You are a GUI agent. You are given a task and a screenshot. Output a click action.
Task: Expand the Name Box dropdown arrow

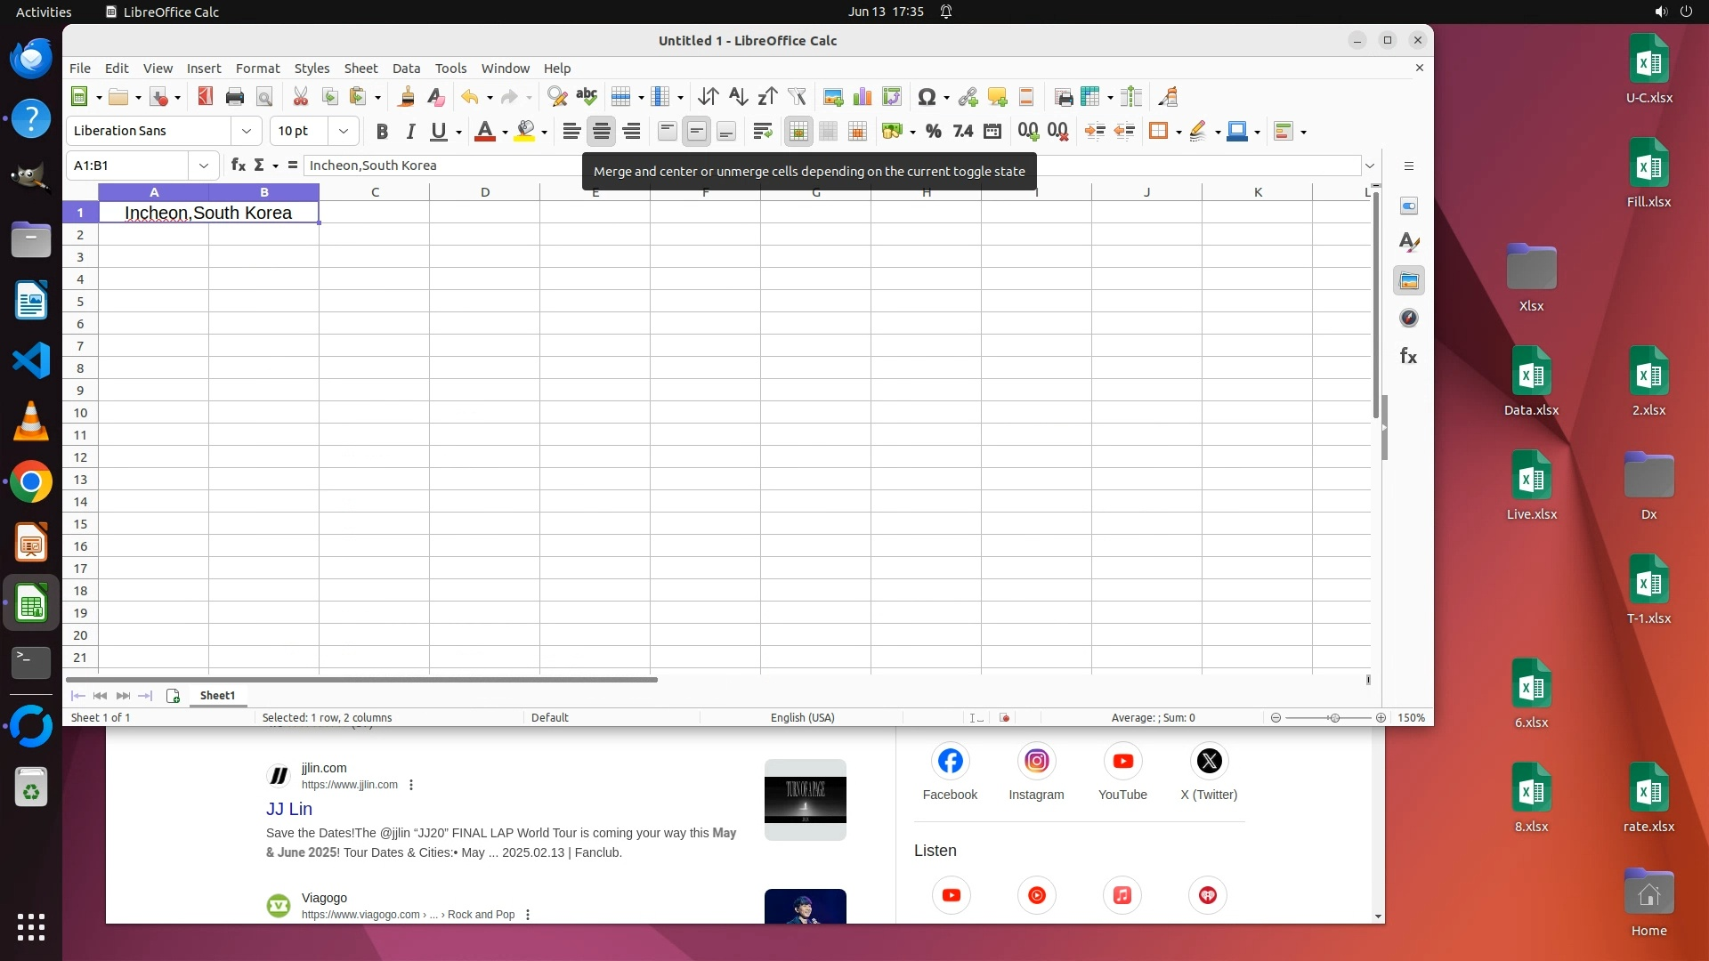(204, 166)
